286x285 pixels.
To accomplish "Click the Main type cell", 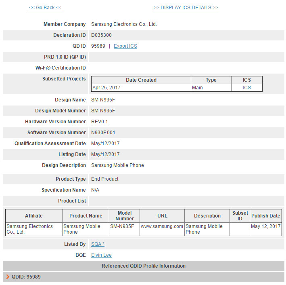I will [x=211, y=88].
